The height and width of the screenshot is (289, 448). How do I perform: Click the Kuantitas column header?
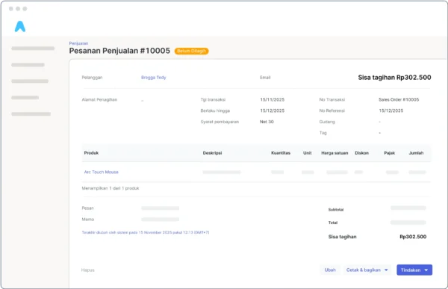pos(281,153)
